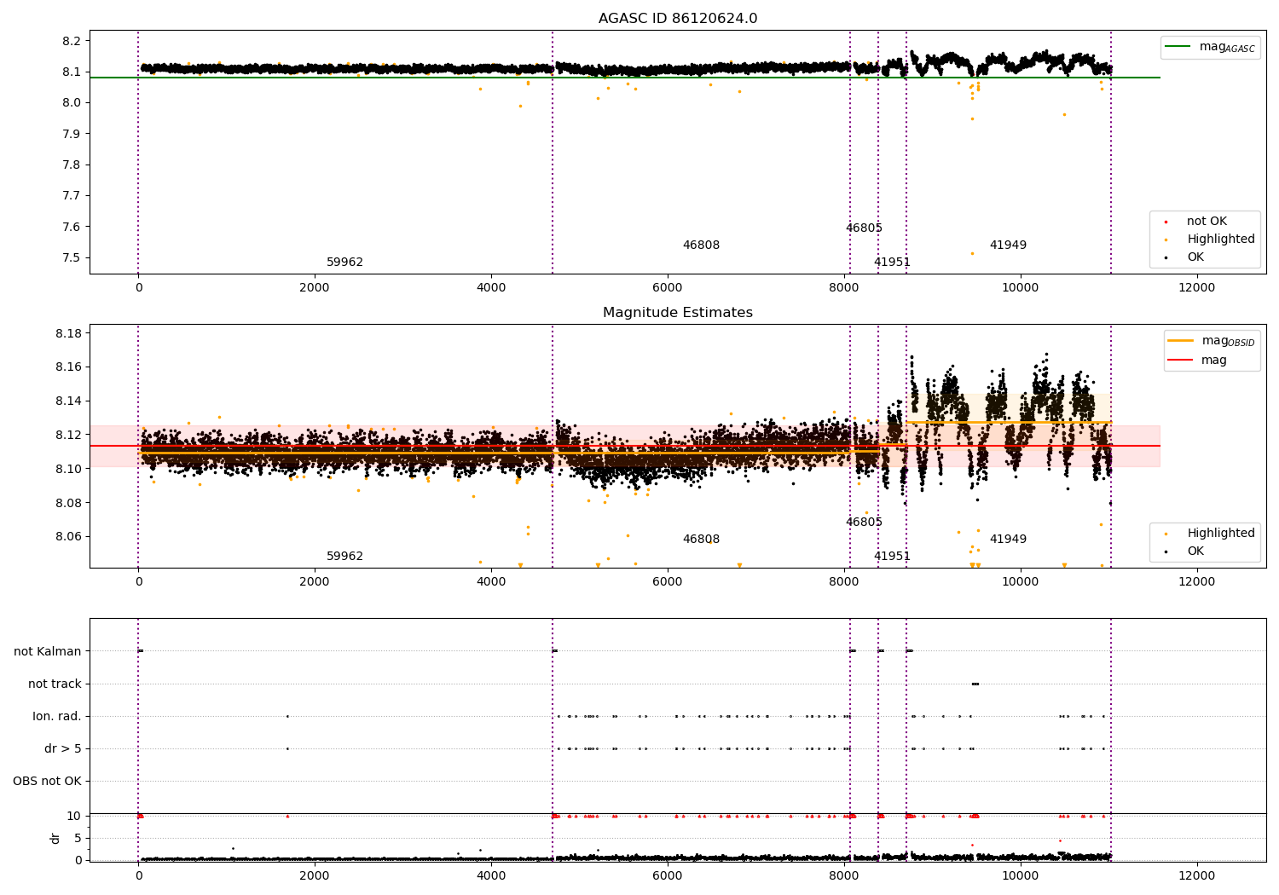Click the 7.5 y-axis tick label

tap(72, 258)
